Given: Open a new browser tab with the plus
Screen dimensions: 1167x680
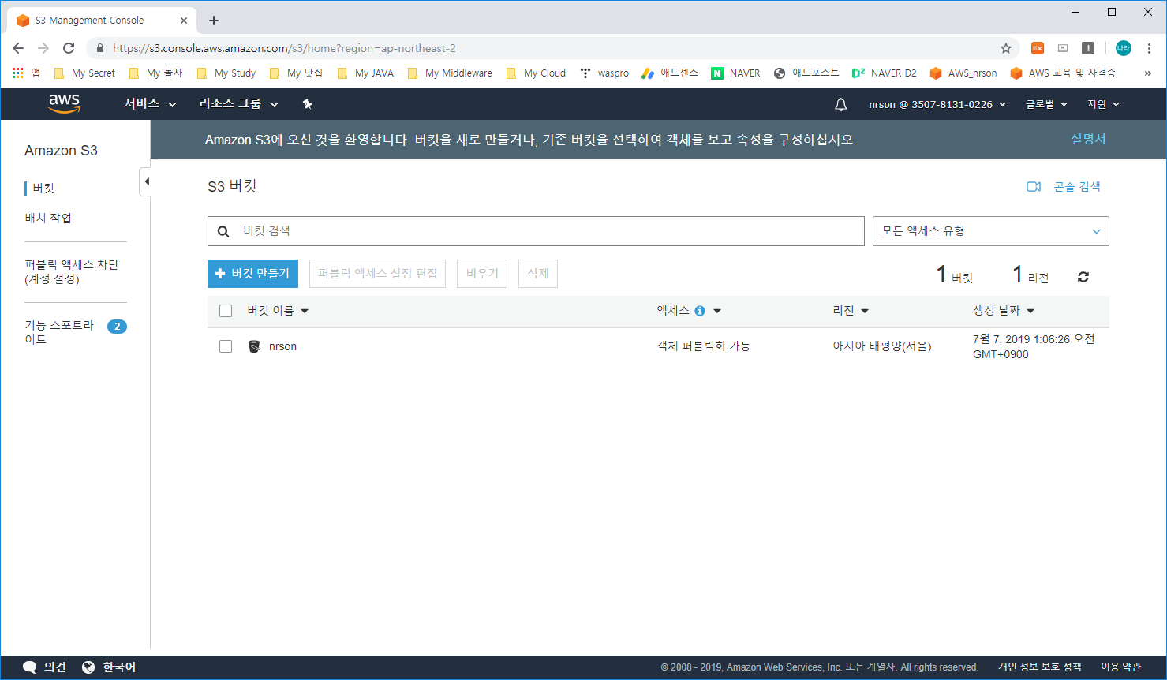Looking at the screenshot, I should pyautogui.click(x=214, y=21).
